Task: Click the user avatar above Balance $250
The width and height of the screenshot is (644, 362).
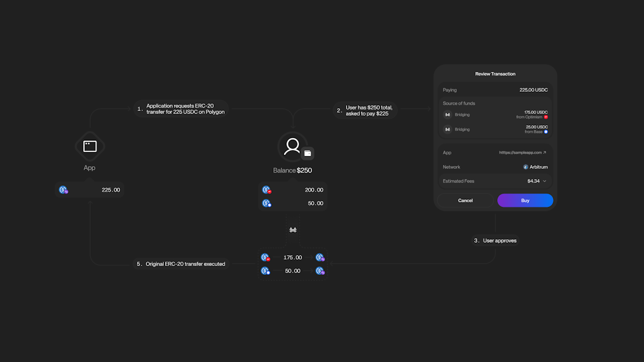Action: point(292,144)
